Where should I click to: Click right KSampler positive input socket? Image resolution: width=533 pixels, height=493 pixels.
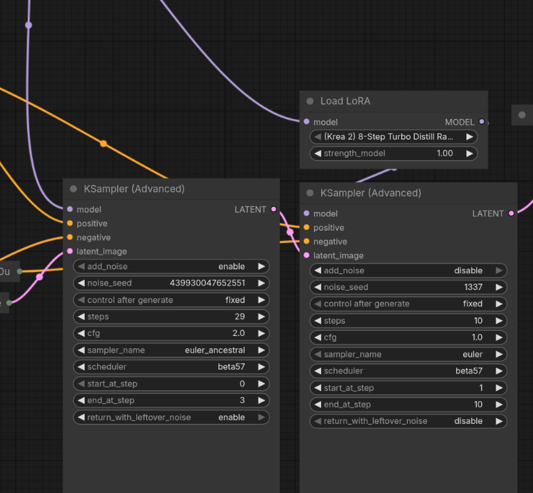(x=306, y=227)
